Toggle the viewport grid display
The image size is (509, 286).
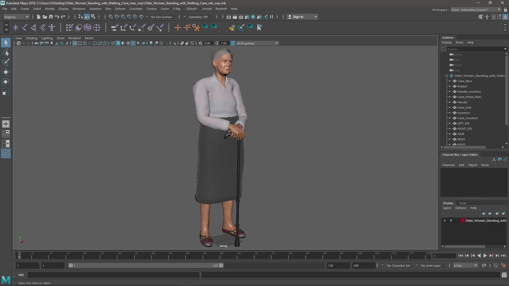pyautogui.click(x=75, y=43)
